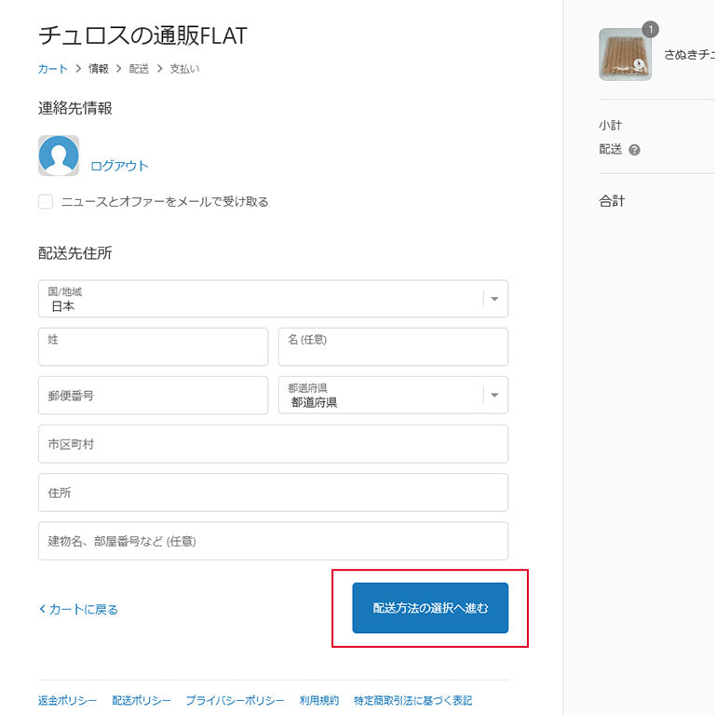Image resolution: width=715 pixels, height=715 pixels.
Task: Click into the 郵便番号 postal code field
Action: pos(153,396)
